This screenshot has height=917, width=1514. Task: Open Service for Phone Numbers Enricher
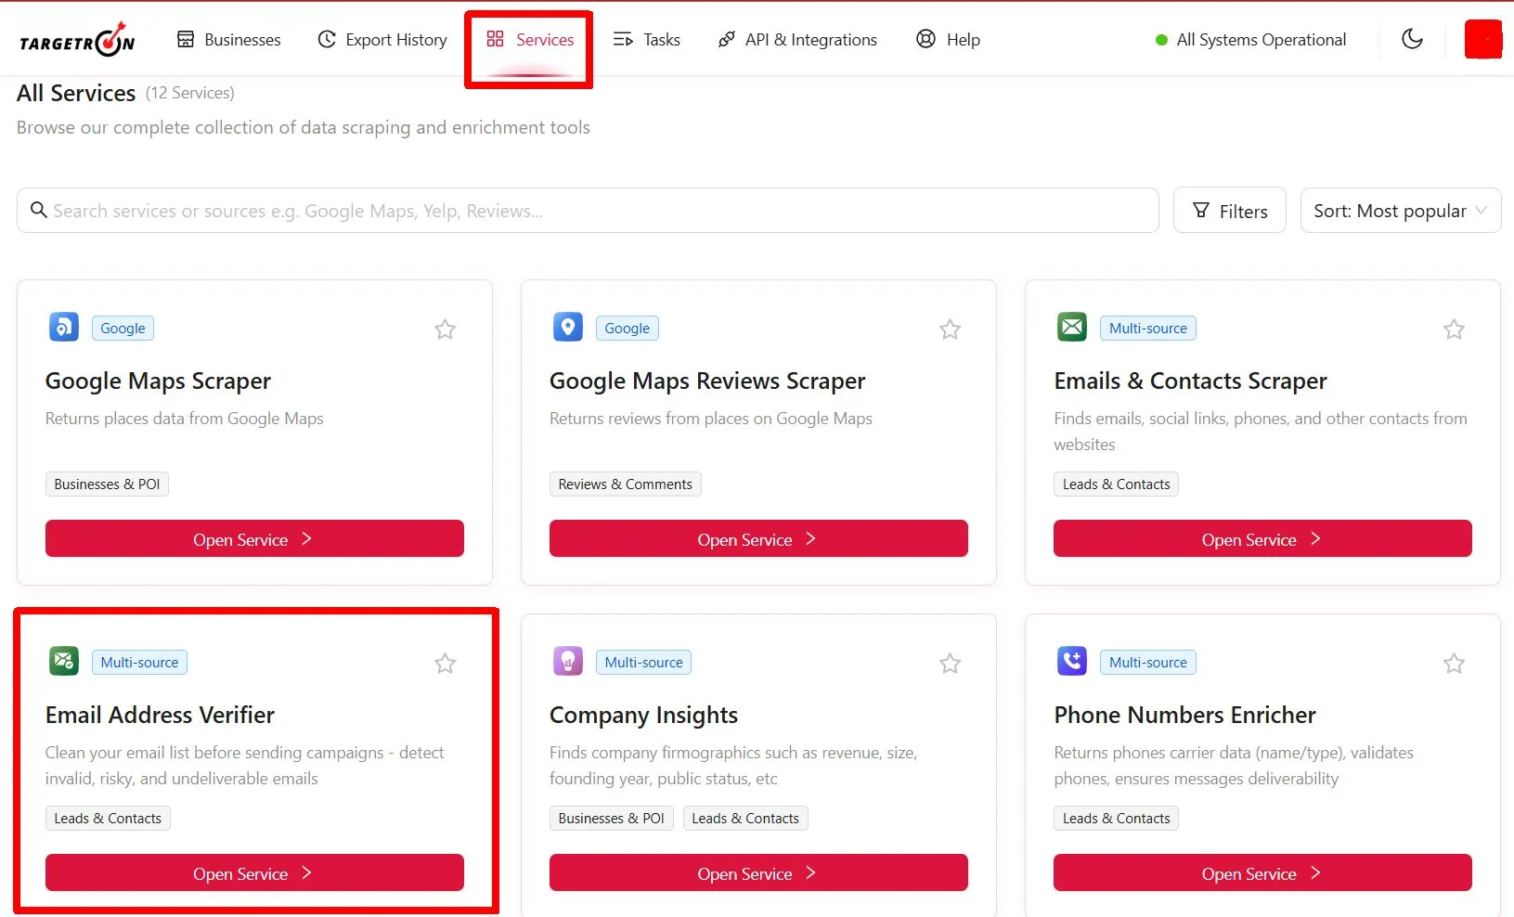(x=1262, y=873)
